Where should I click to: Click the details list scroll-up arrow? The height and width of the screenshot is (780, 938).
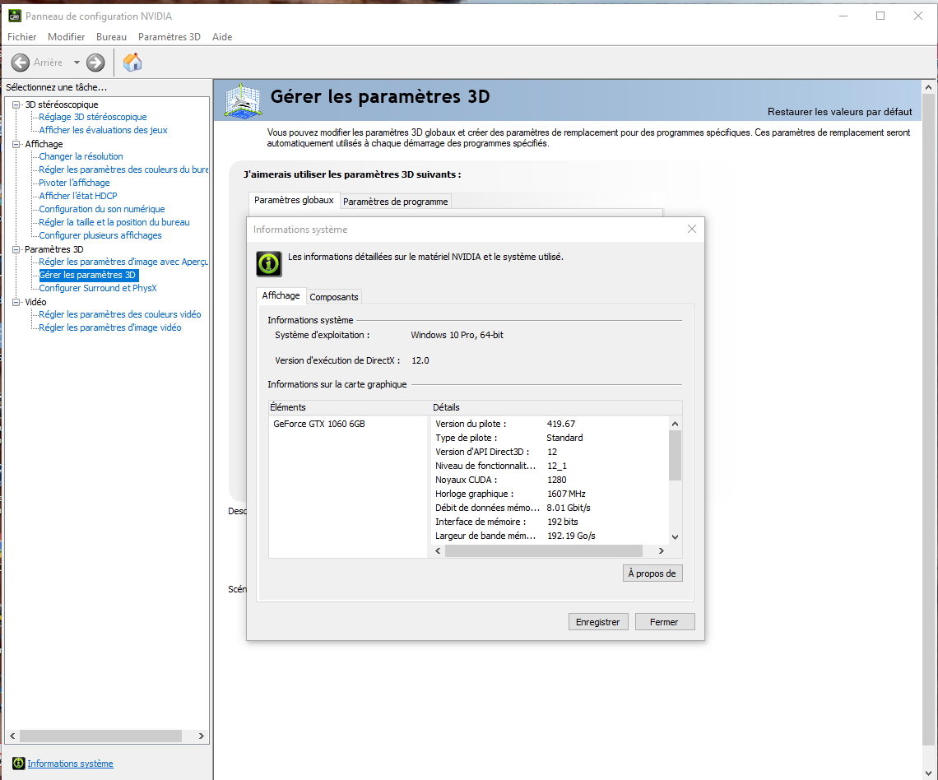[x=675, y=424]
